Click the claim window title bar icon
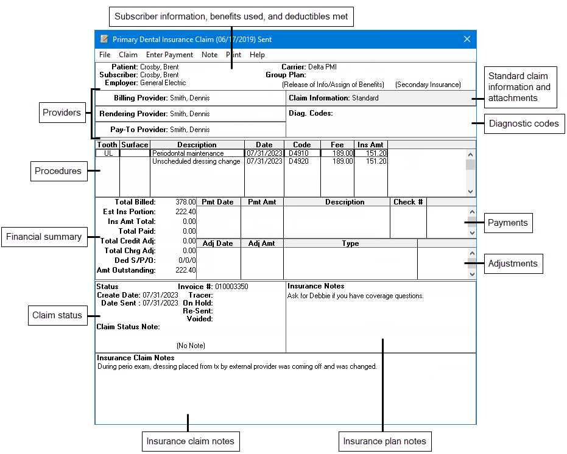The image size is (567, 454). (x=105, y=39)
